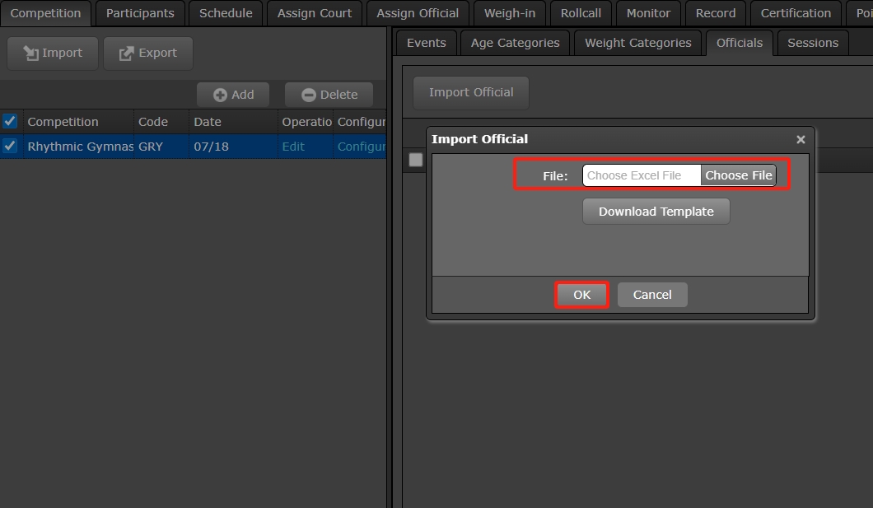The image size is (873, 508).
Task: Uncheck the Rhythmic Gymnastics row checkbox
Action: pos(10,146)
